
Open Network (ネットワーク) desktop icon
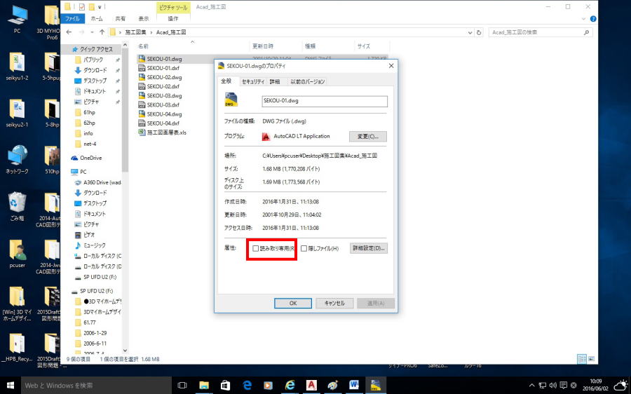[x=17, y=159]
